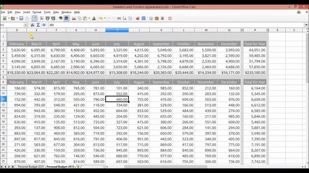Open the File menu
Screen dimensions: 309x173
tap(3, 12)
